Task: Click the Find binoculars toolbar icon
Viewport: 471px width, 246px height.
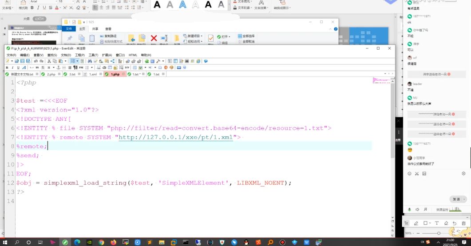Action: click(x=90, y=61)
